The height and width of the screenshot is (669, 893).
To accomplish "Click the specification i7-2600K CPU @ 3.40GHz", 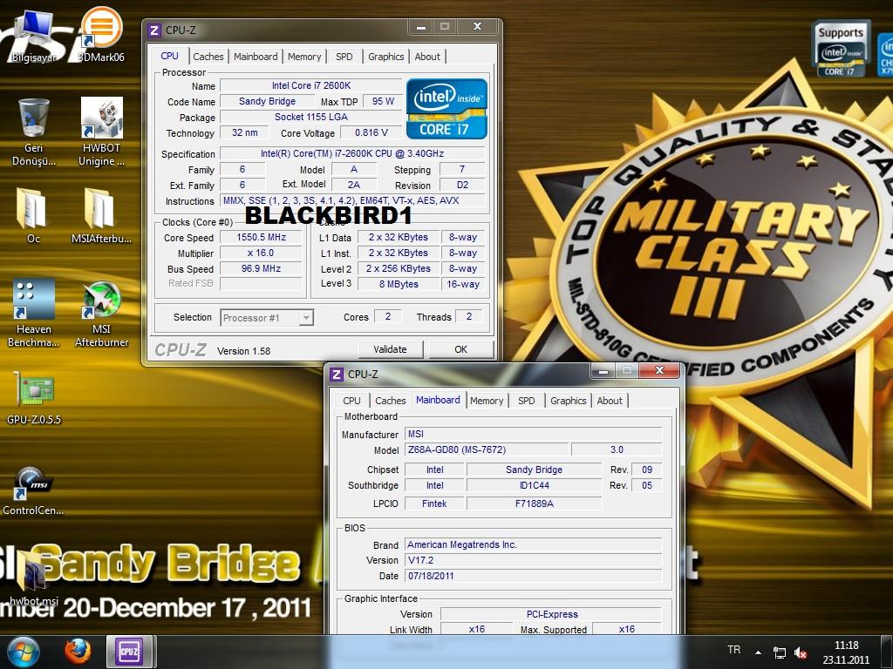I will tap(352, 153).
